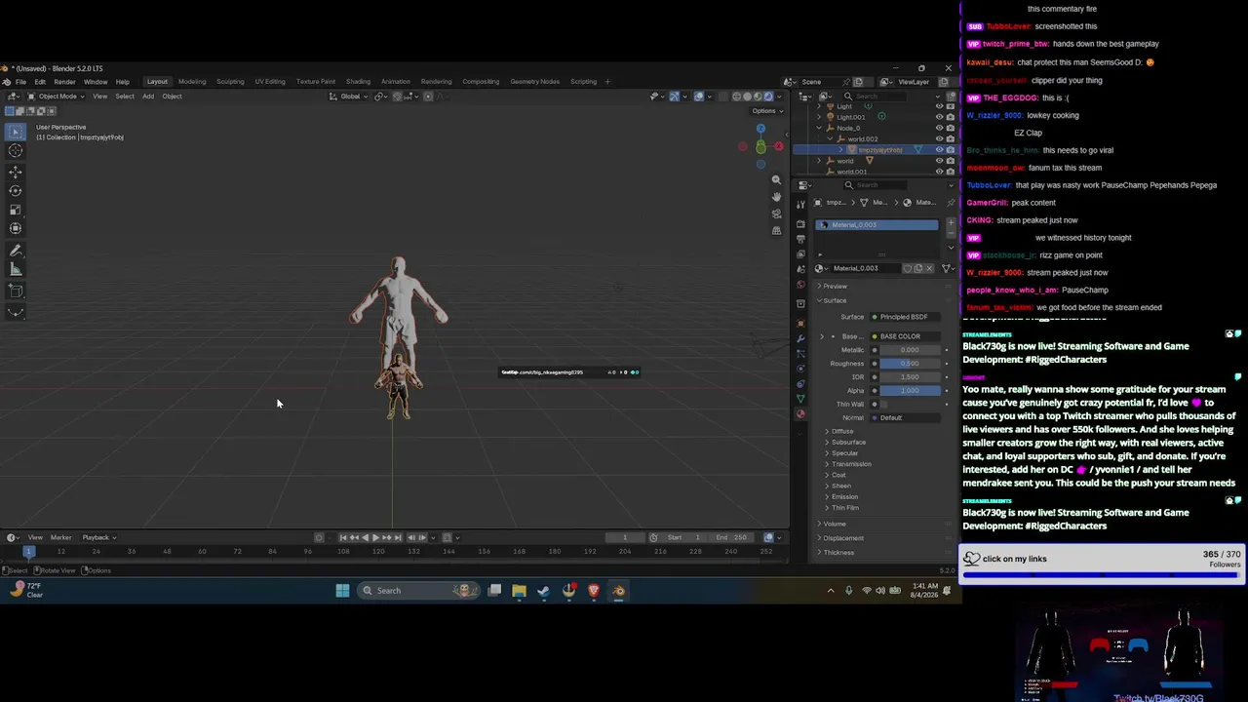Screen dimensions: 1248x702
Task: Select the 3D Cursor tool
Action: tap(16, 150)
